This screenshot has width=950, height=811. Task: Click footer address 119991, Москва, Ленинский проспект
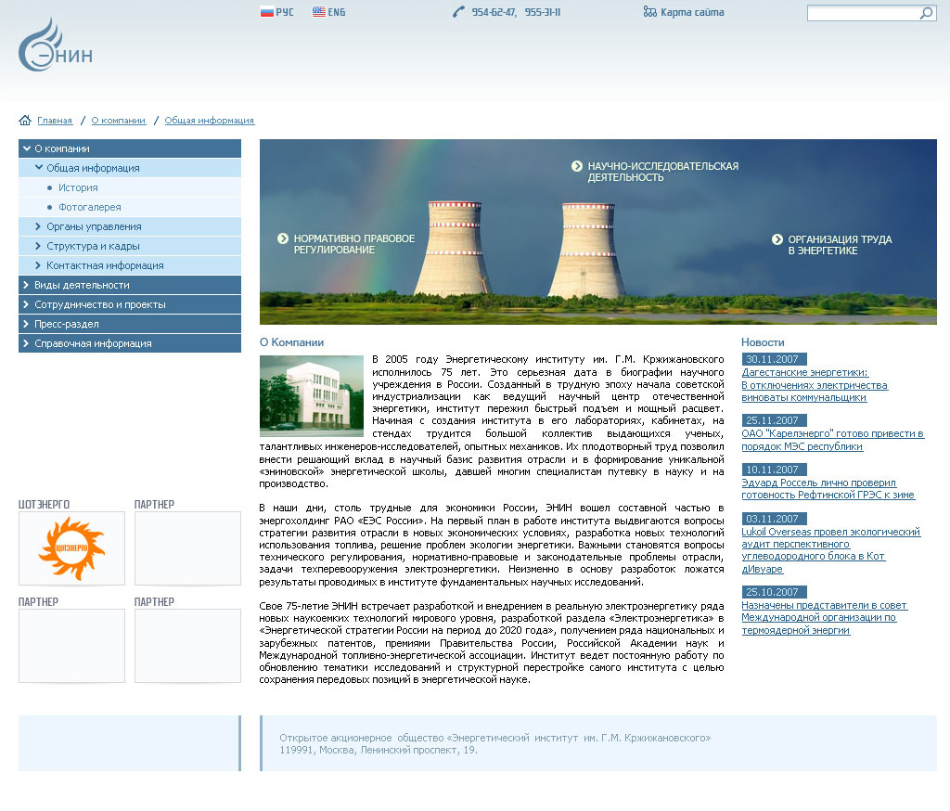point(379,751)
